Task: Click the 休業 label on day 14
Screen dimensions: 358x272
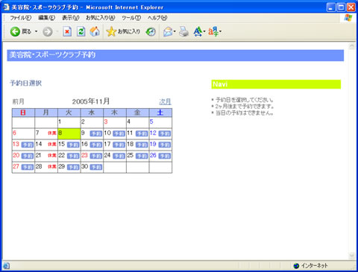Action: coord(52,145)
